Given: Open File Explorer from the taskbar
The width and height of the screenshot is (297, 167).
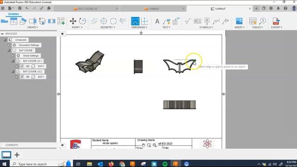Looking at the screenshot, I should click(90, 164).
